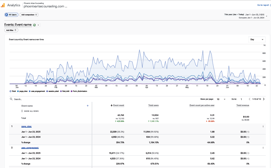271x168 pixels.
Task: Sort by Total revenue column header
Action: click(243, 105)
